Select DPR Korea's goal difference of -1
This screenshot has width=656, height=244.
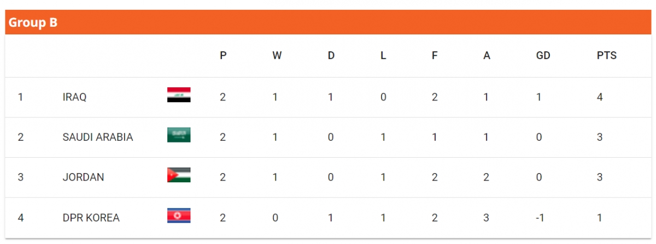540,218
